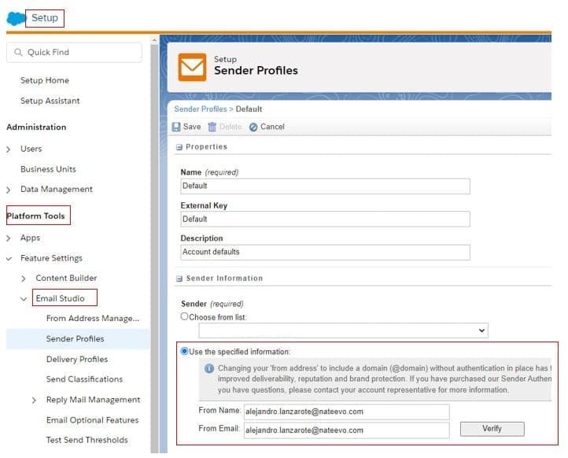The image size is (568, 458).
Task: Go to Send Classifications page
Action: click(x=84, y=379)
